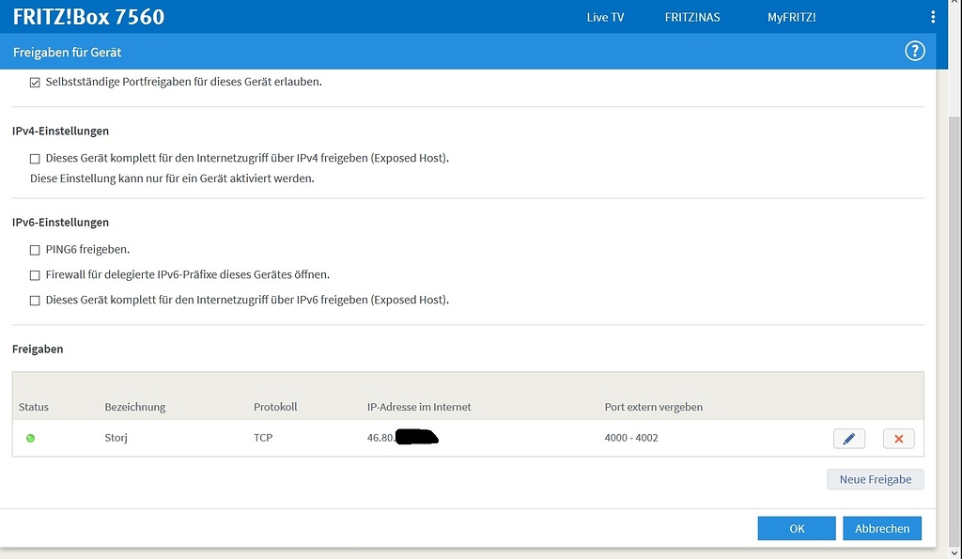Select the Storj entry name in table
Viewport: 962px width, 559px height.
(x=116, y=438)
